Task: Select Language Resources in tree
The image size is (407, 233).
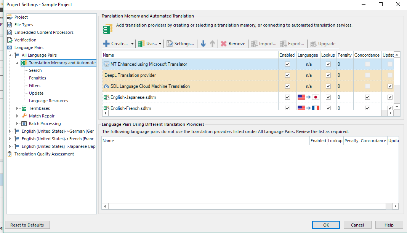Action: click(x=48, y=101)
